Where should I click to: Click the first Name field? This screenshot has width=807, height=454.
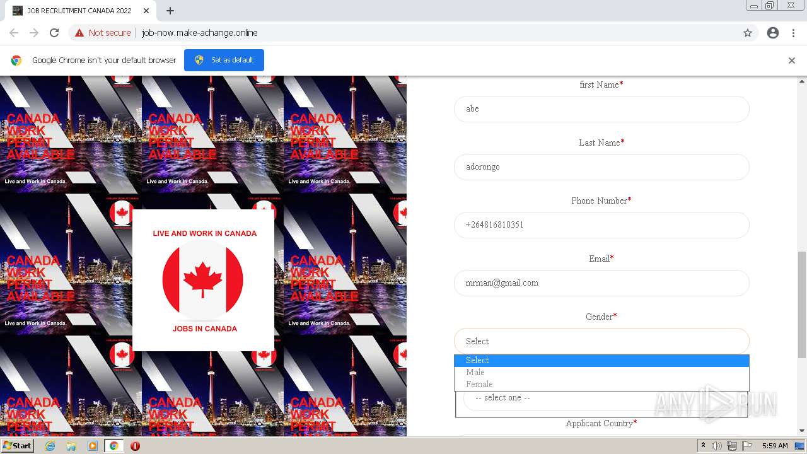click(601, 109)
